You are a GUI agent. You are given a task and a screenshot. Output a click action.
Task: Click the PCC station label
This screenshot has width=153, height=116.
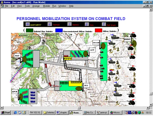click(x=86, y=85)
